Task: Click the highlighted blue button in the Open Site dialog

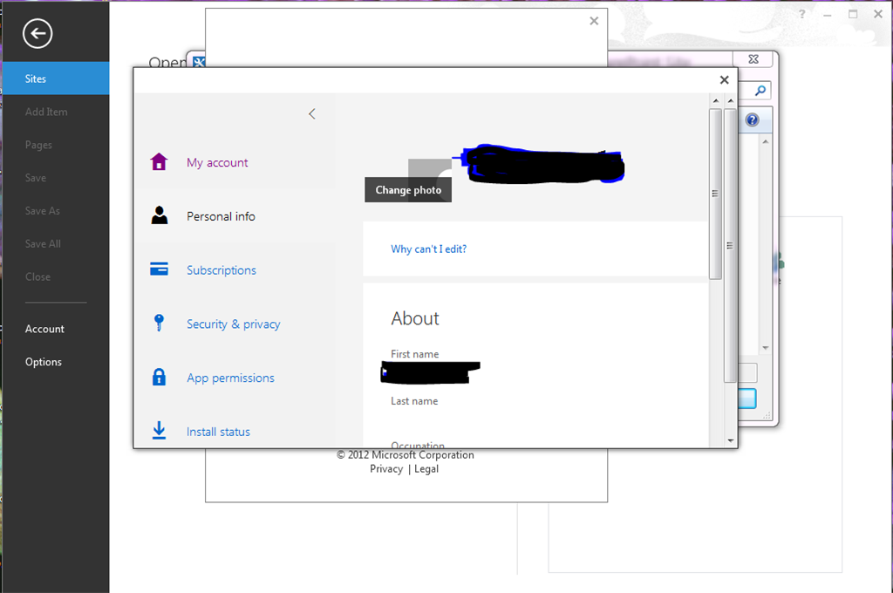Action: 747,399
